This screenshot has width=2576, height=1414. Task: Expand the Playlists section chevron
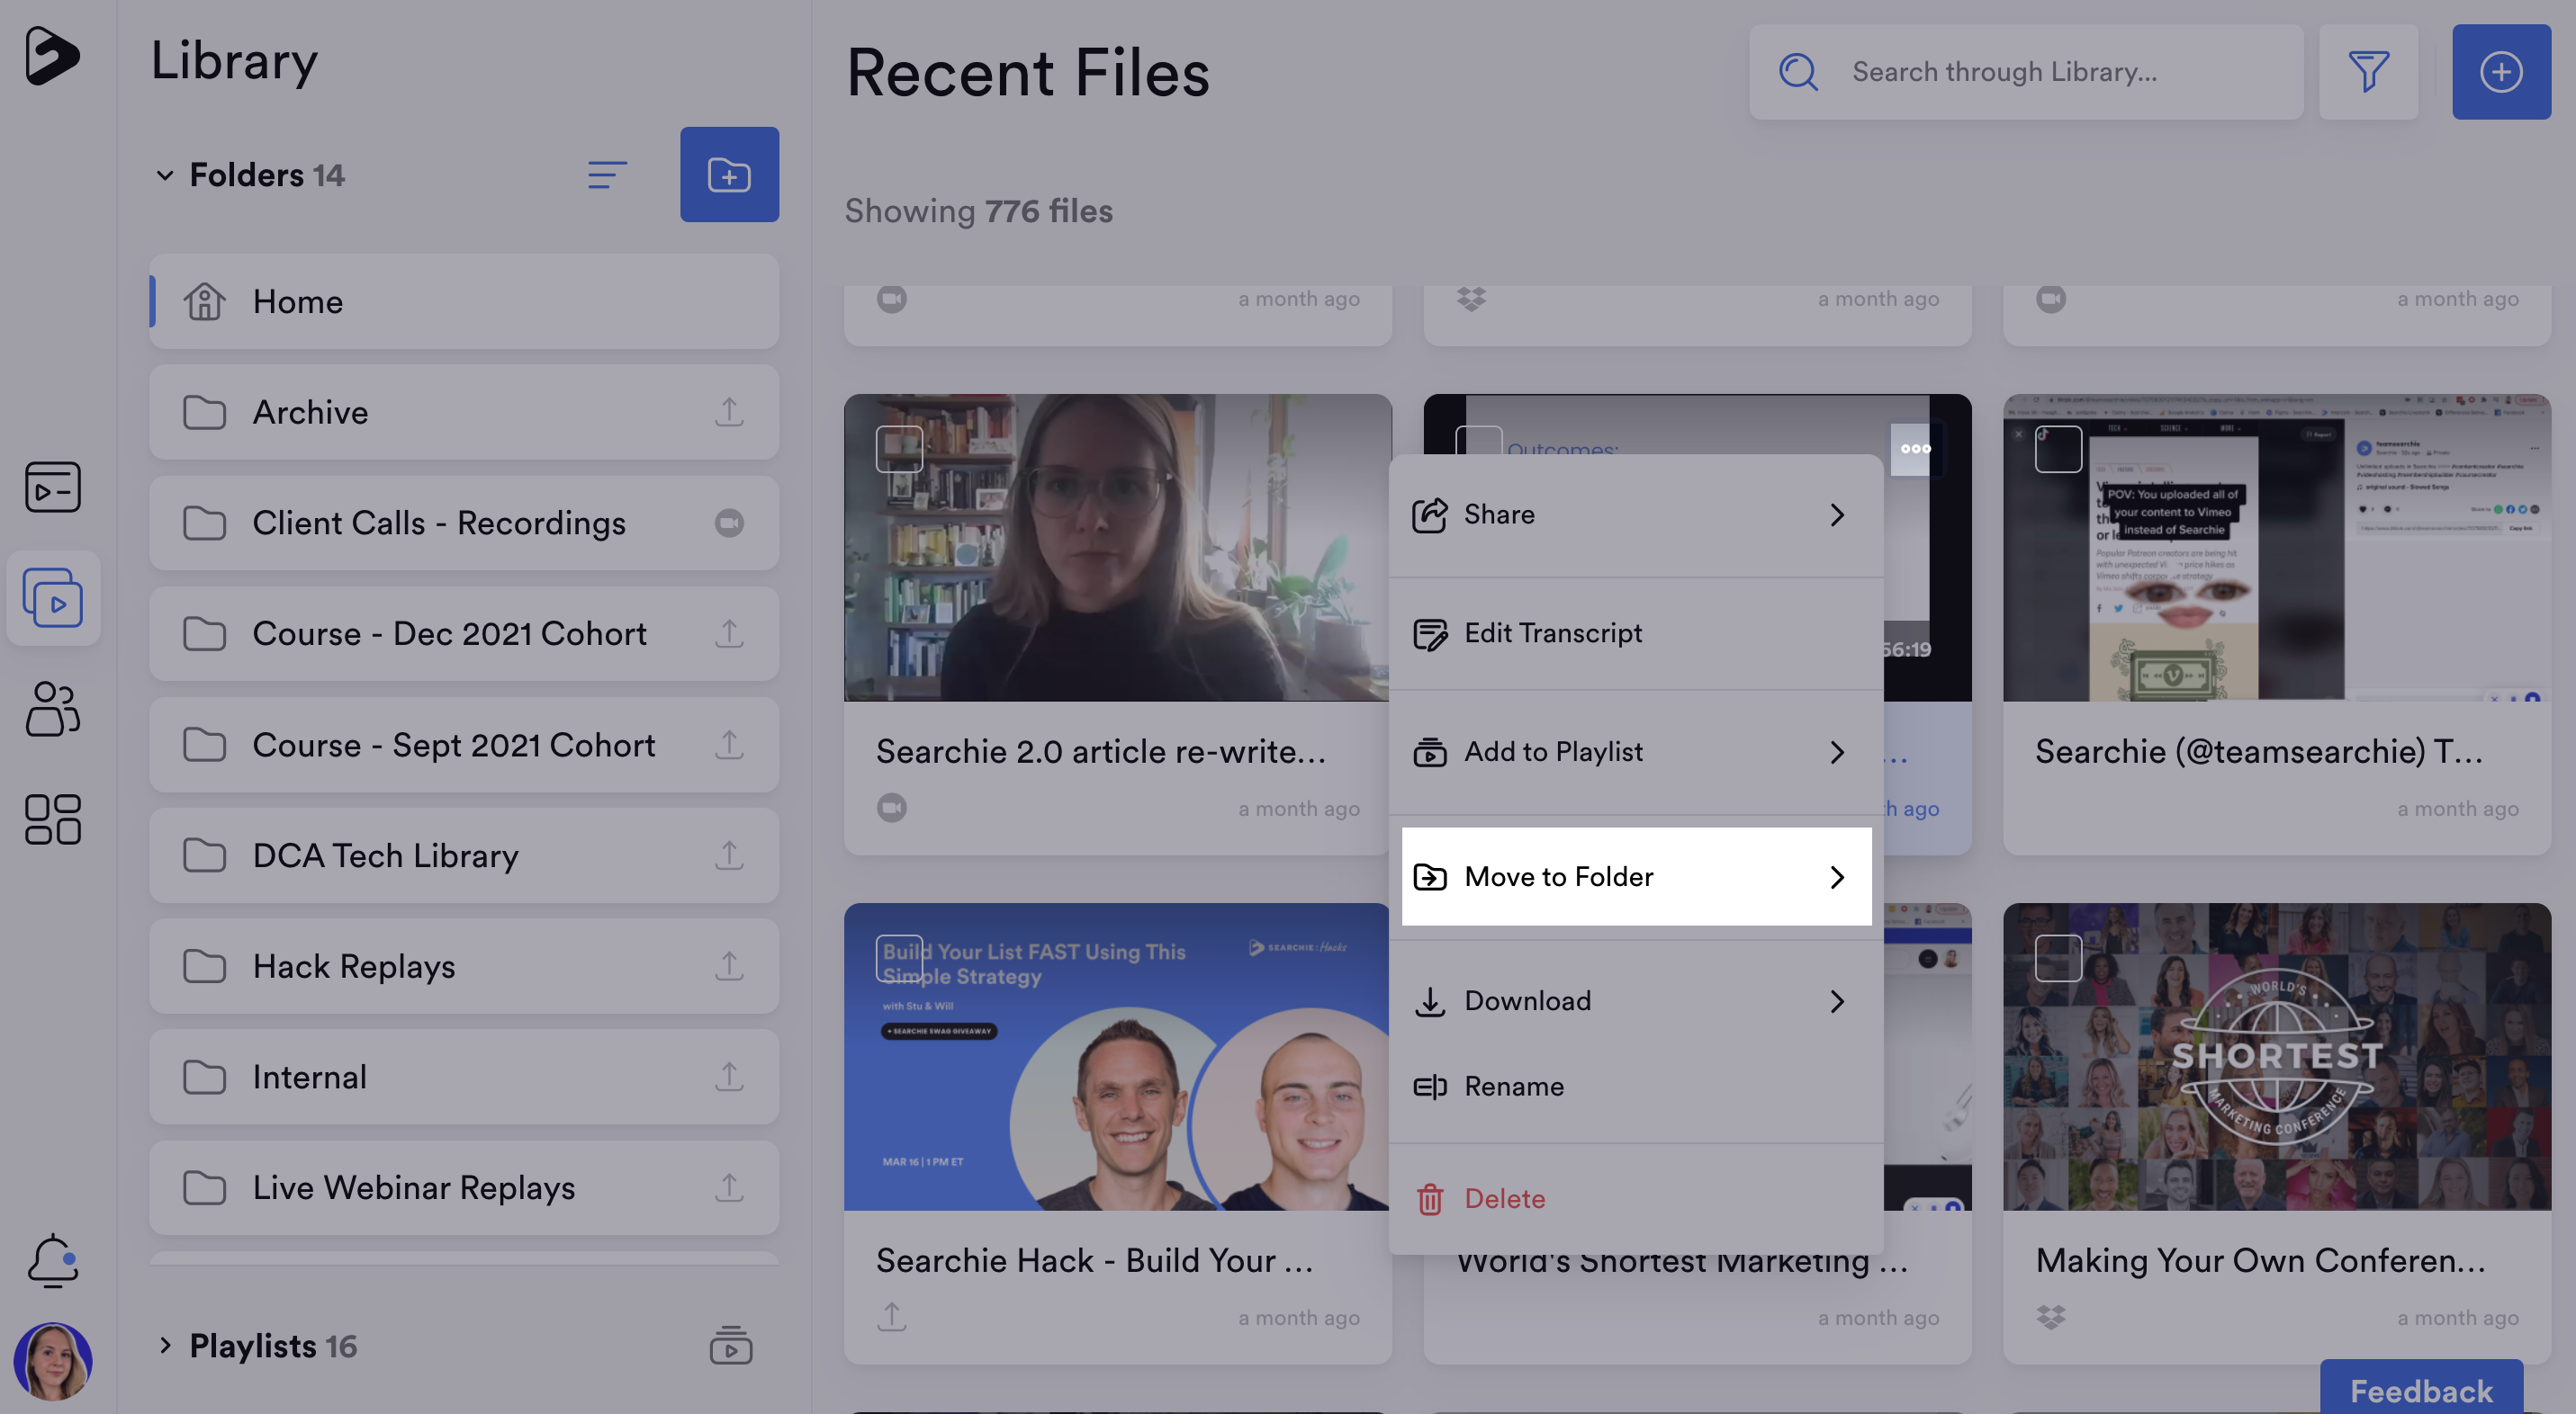(165, 1345)
